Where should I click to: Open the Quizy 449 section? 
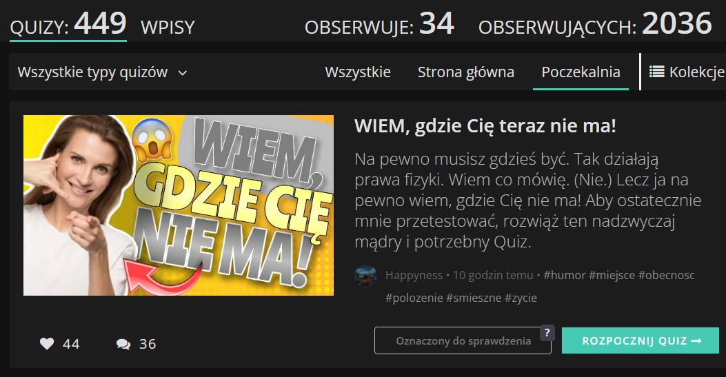pyautogui.click(x=68, y=23)
